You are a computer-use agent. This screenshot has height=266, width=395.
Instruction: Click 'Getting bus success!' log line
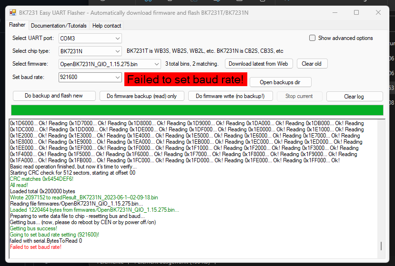33,228
